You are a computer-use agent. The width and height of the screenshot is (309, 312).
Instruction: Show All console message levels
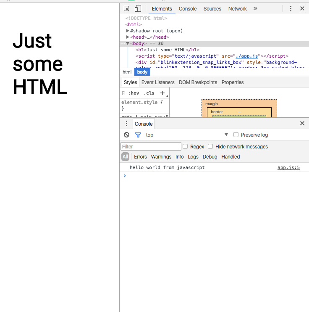[x=125, y=156]
